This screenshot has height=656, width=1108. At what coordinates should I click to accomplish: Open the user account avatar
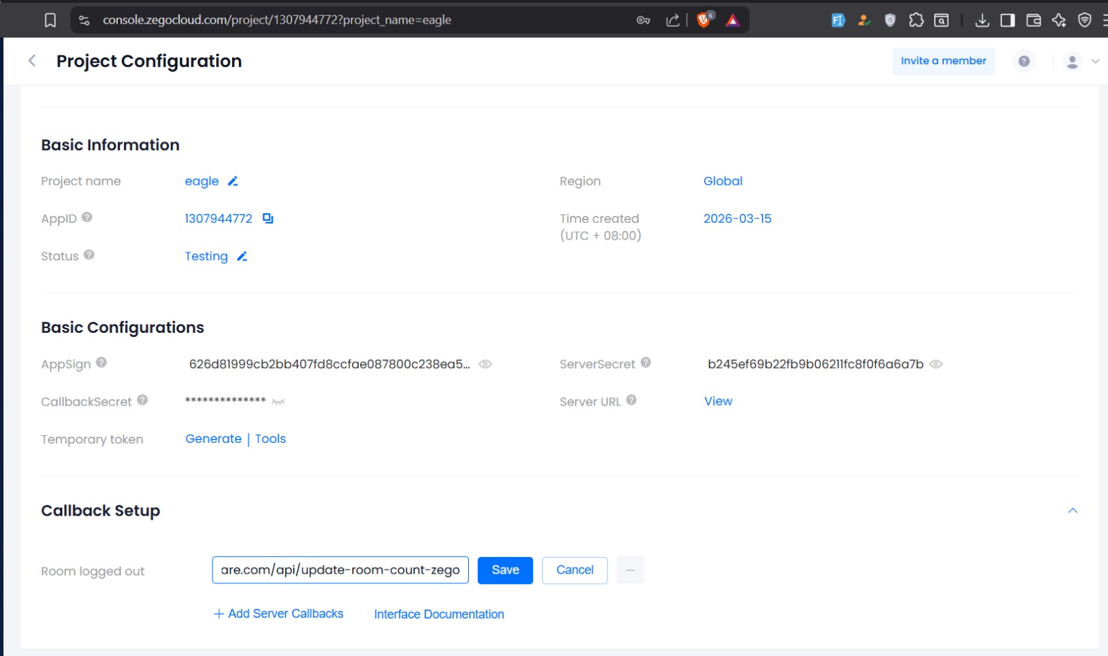(x=1072, y=62)
